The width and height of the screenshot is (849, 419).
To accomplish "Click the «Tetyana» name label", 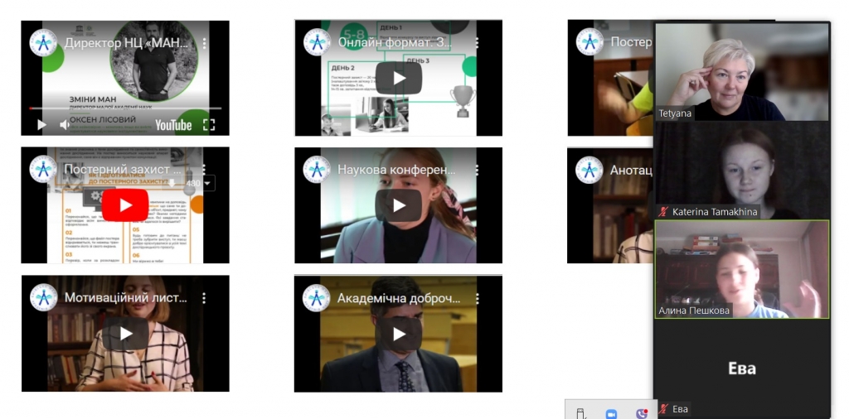I will coord(675,114).
